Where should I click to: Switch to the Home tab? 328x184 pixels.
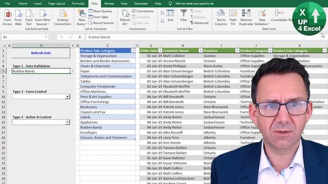click(23, 4)
